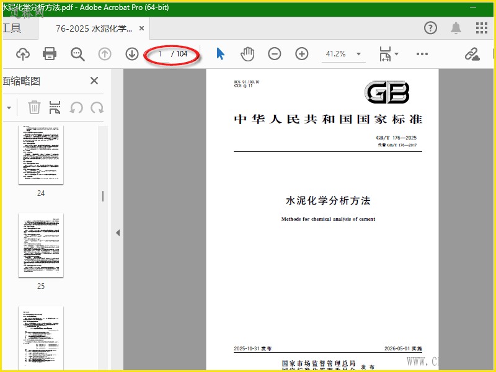
Task: Select the arrow selection tool
Action: (x=221, y=54)
